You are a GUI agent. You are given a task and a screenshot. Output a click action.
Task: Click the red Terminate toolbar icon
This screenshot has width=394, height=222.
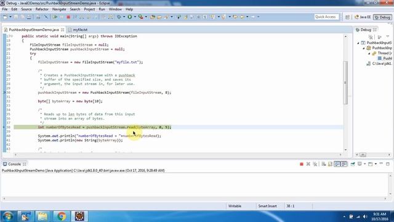[x=68, y=17]
